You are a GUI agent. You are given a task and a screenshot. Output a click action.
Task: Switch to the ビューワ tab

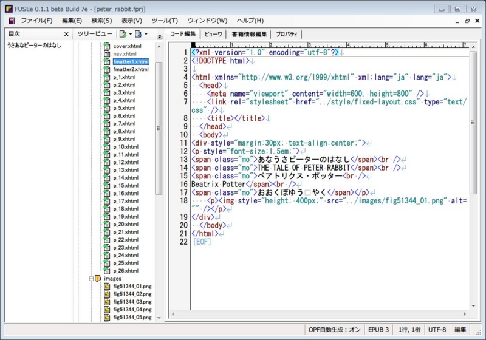point(213,34)
